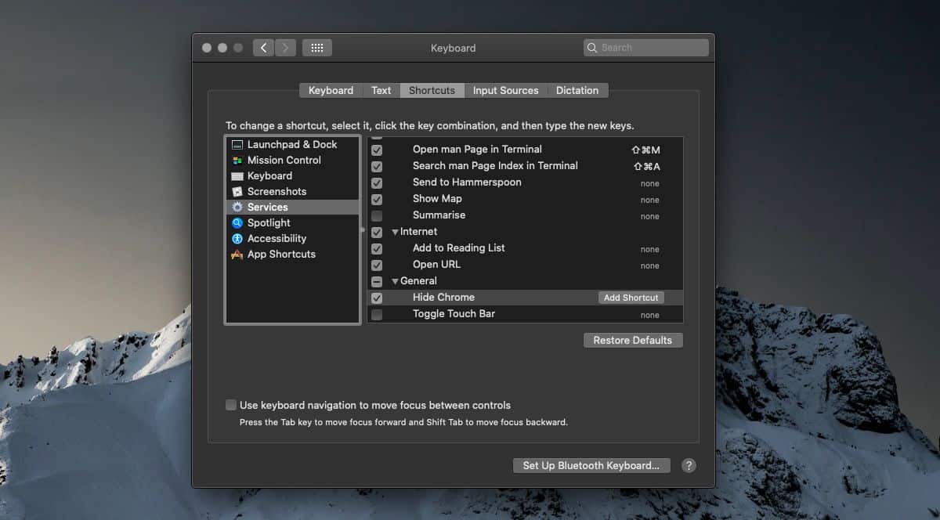The image size is (940, 520).
Task: Click Set Up Bluetooth Keyboard button
Action: 591,465
